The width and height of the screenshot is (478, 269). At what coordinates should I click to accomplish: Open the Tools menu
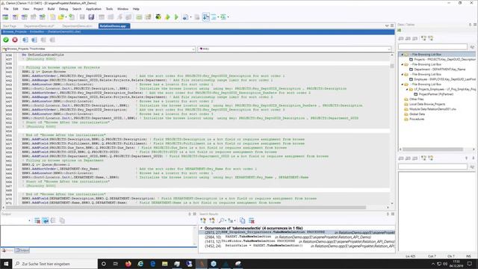(109, 9)
